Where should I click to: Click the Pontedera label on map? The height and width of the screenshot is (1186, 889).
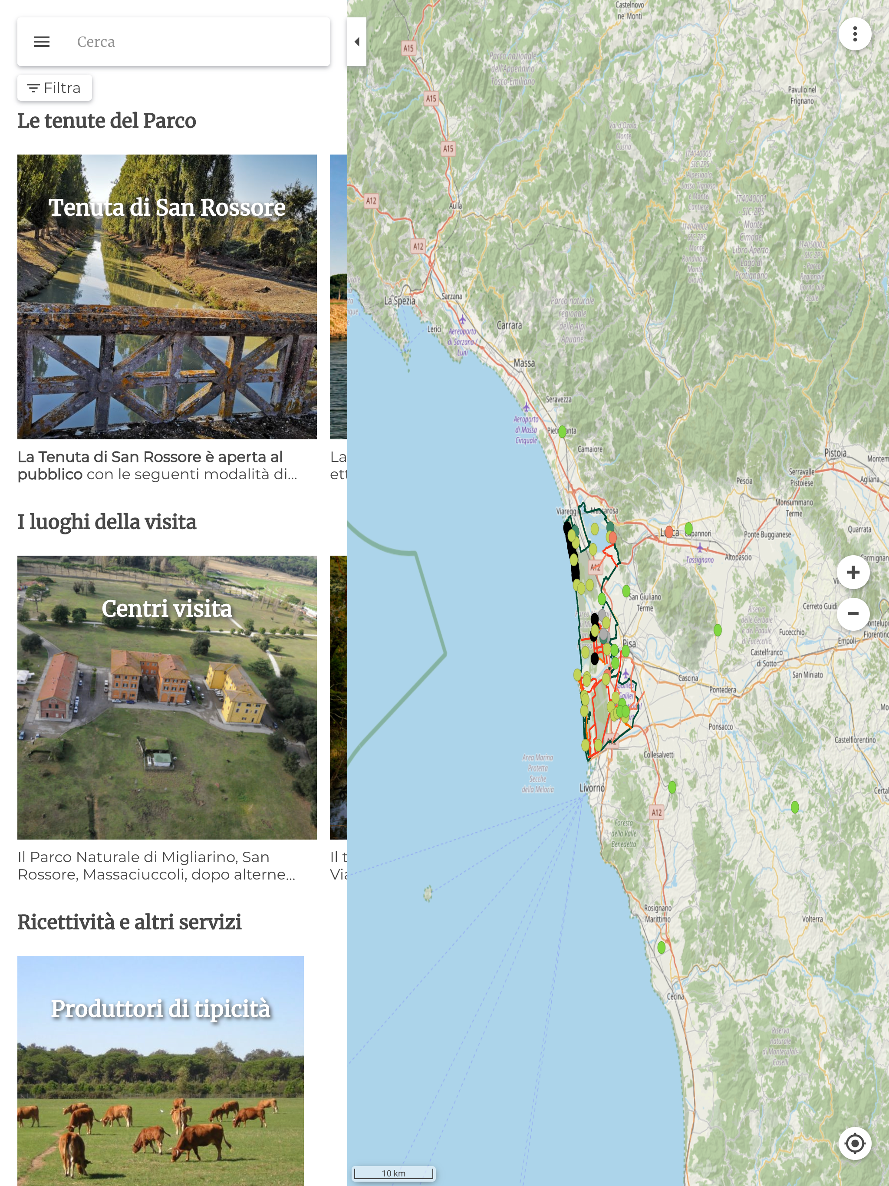tap(722, 689)
